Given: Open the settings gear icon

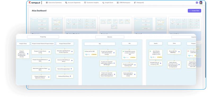Looking at the screenshot, I should pos(197,3).
